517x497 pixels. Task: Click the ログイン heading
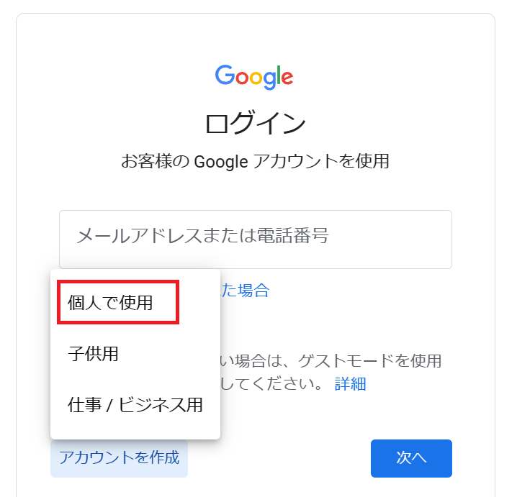coord(255,124)
